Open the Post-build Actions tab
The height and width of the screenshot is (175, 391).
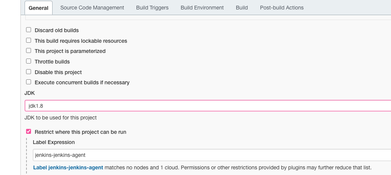(282, 8)
